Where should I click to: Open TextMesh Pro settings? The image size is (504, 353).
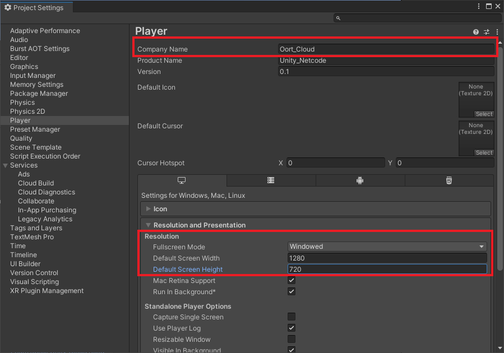coord(32,237)
